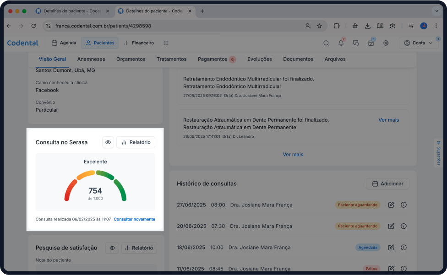Screen dimensions: 447x275
Task: Expand the timeline with the bottom Ver mais
Action: (x=293, y=155)
